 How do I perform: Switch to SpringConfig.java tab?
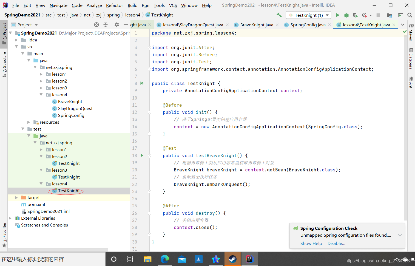[x=308, y=25]
